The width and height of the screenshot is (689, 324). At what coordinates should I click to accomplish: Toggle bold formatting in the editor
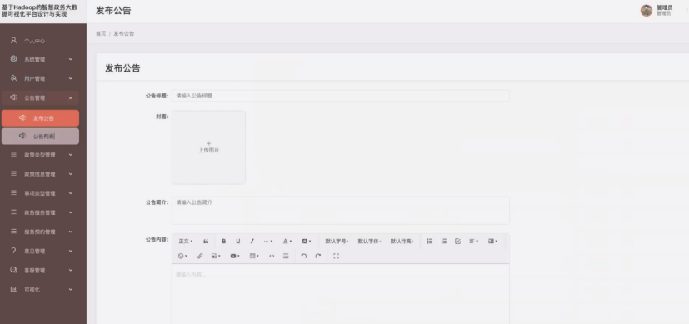(223, 241)
